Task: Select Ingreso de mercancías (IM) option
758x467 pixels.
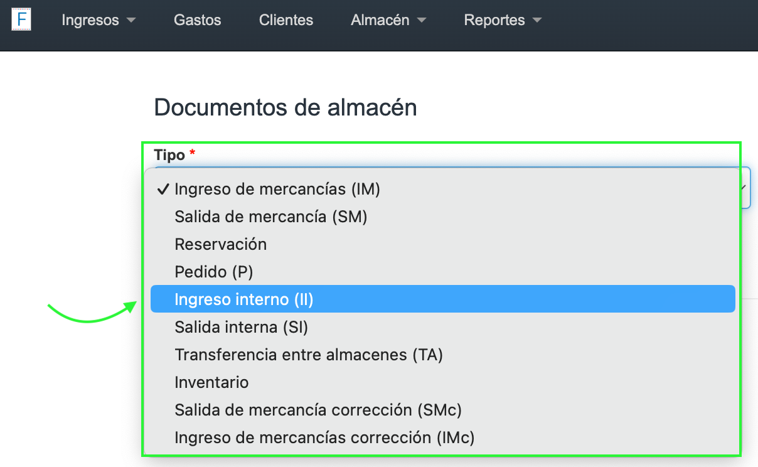Action: [x=277, y=189]
